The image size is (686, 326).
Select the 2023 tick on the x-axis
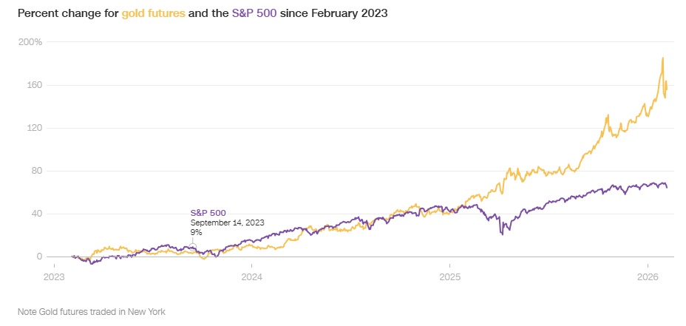tap(54, 277)
